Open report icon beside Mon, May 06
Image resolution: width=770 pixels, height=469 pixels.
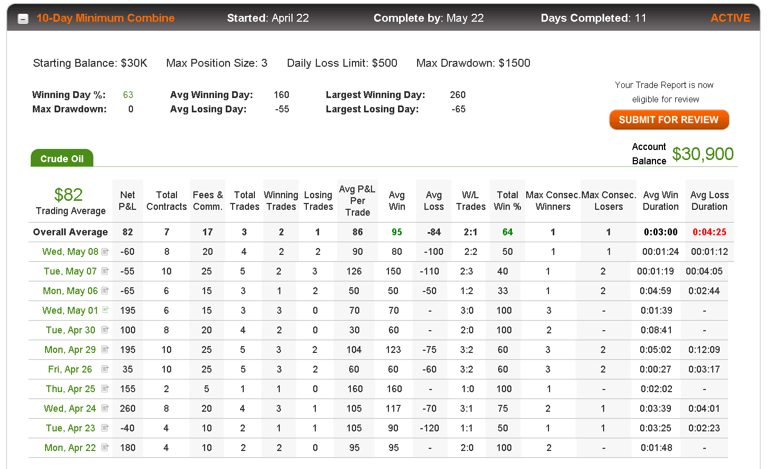point(105,290)
